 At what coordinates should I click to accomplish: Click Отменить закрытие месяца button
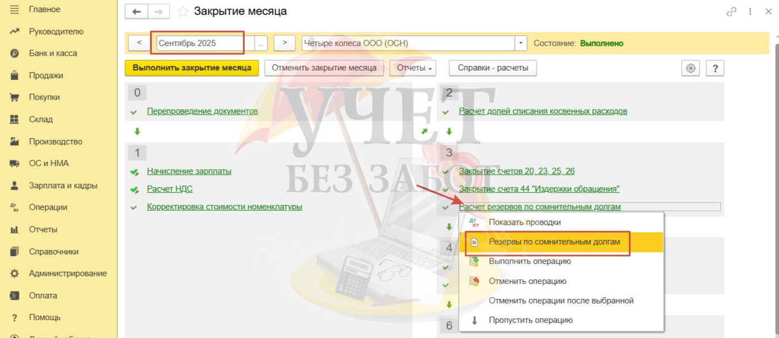click(324, 68)
